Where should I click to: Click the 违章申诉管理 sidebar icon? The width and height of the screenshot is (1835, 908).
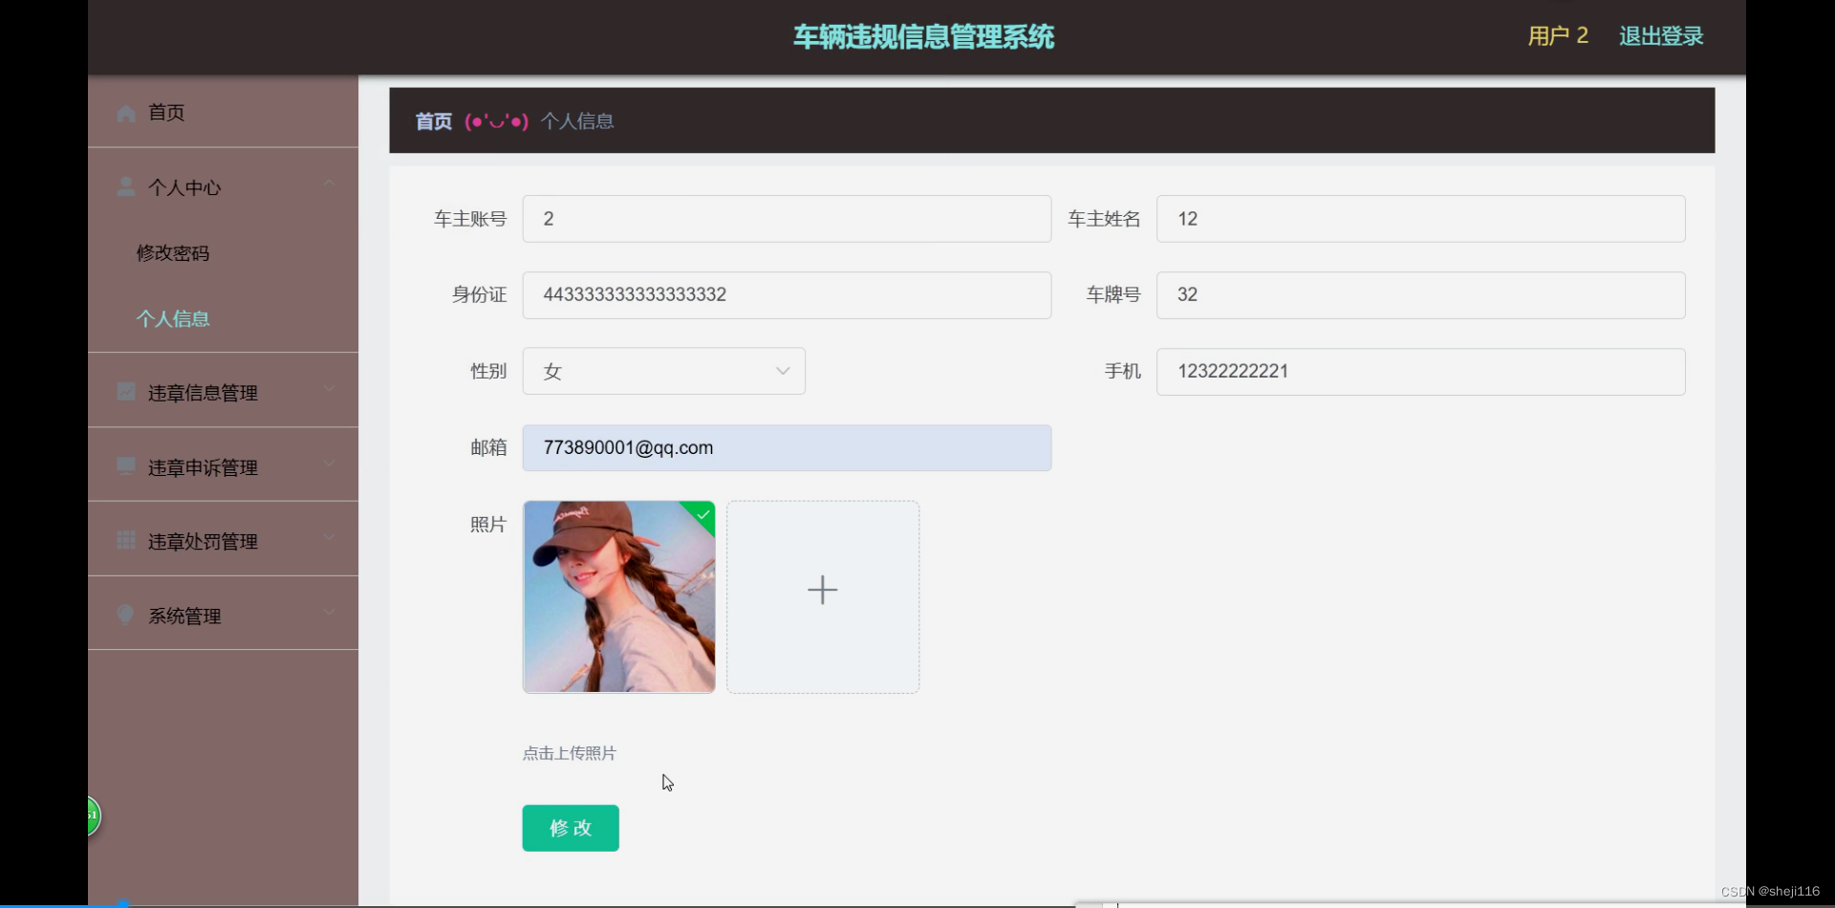125,465
